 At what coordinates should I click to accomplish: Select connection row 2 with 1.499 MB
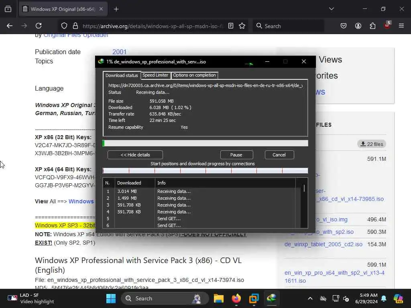coord(199,198)
